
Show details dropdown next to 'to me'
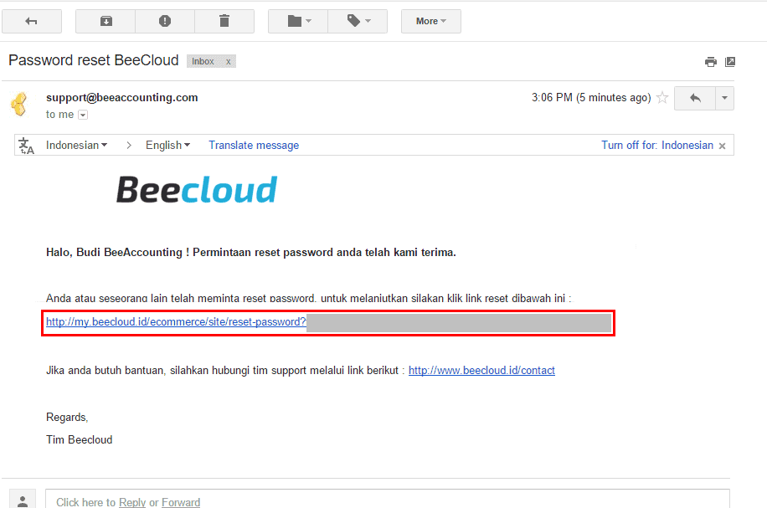[83, 115]
